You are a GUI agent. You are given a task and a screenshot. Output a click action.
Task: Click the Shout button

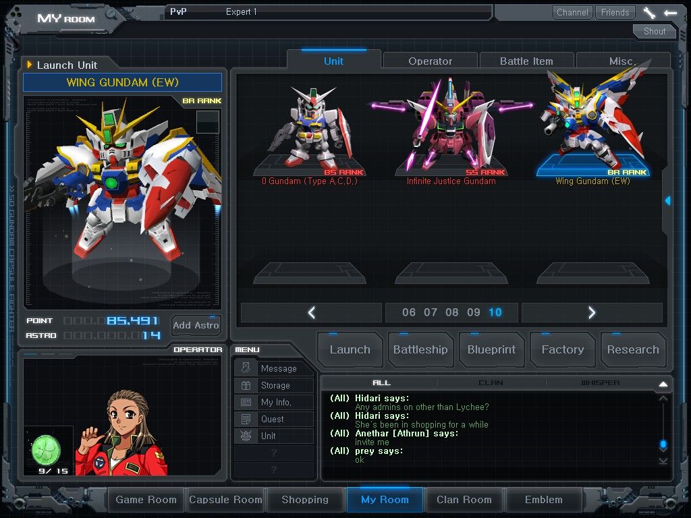tap(655, 31)
